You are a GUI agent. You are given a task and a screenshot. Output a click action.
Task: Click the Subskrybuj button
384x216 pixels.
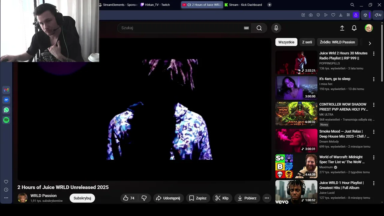tap(82, 198)
